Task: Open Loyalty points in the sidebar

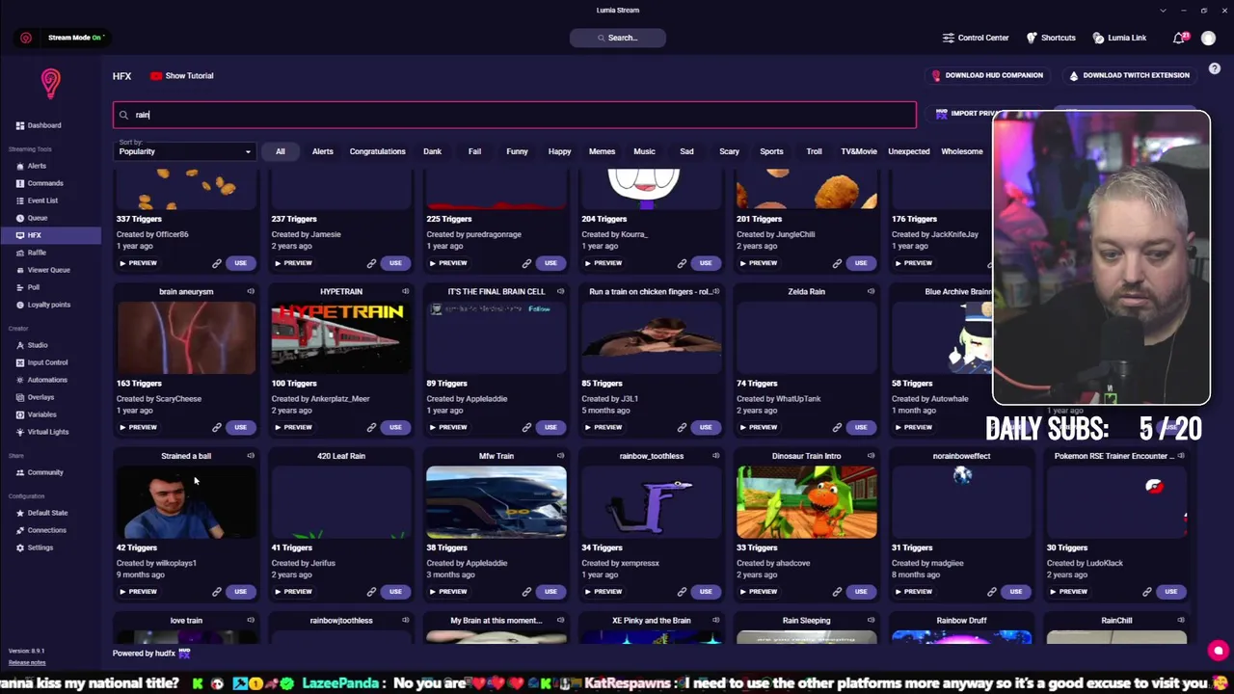Action: tap(43, 305)
